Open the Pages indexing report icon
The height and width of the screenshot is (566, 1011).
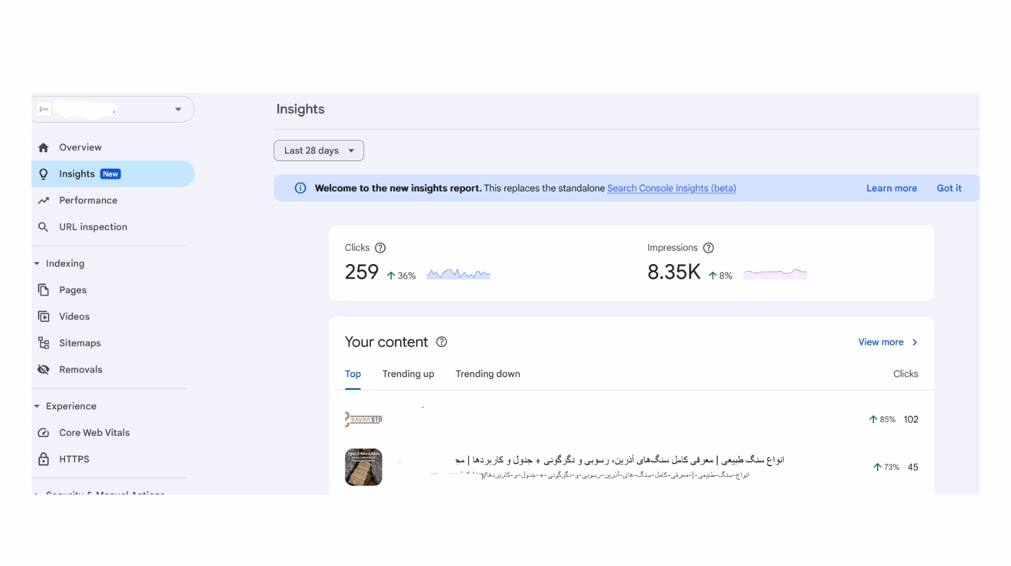coord(43,290)
